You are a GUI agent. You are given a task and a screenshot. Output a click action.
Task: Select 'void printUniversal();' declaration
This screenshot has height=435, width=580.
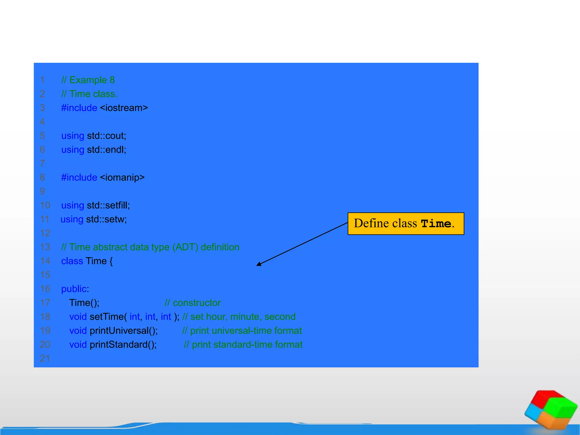114,331
